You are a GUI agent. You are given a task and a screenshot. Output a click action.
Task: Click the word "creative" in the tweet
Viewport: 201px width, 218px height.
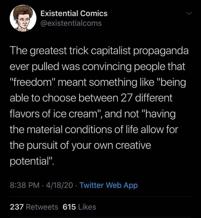[x=133, y=145]
